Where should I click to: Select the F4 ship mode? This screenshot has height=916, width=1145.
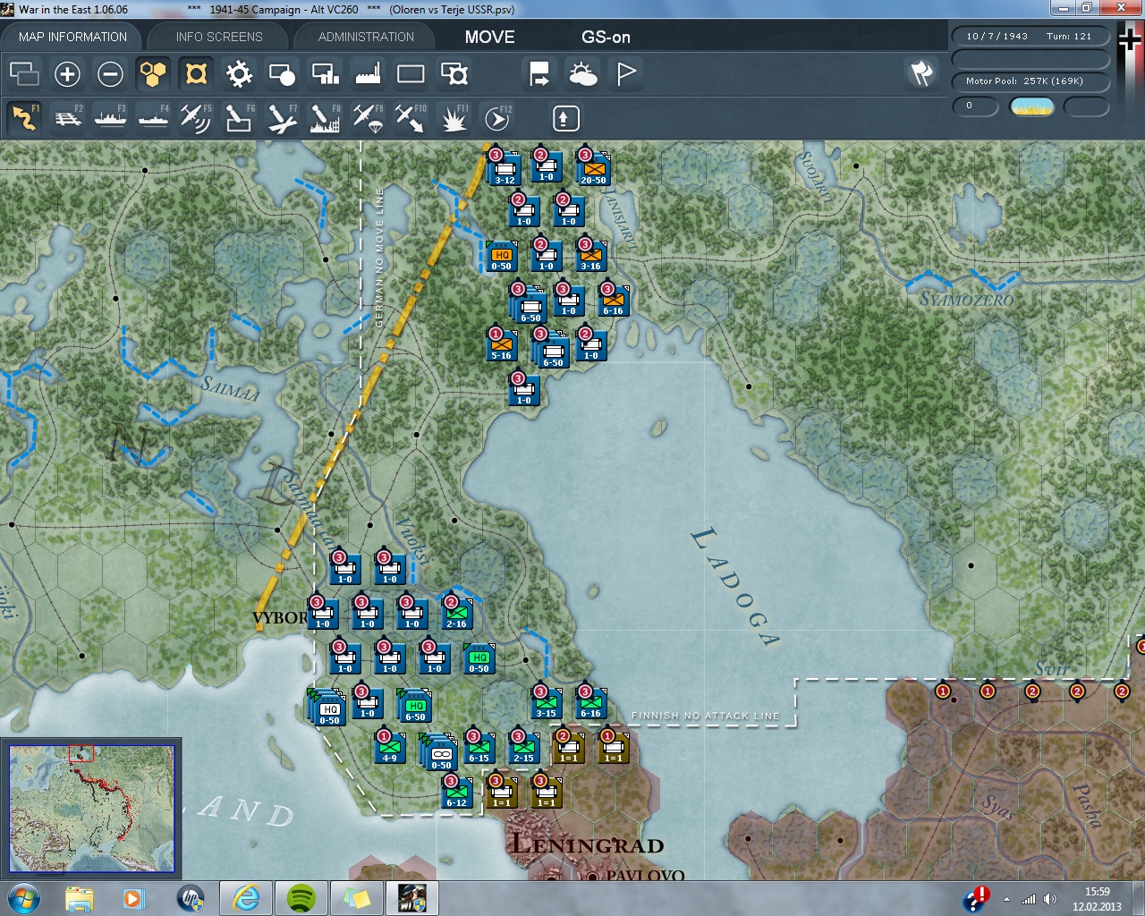tap(153, 118)
